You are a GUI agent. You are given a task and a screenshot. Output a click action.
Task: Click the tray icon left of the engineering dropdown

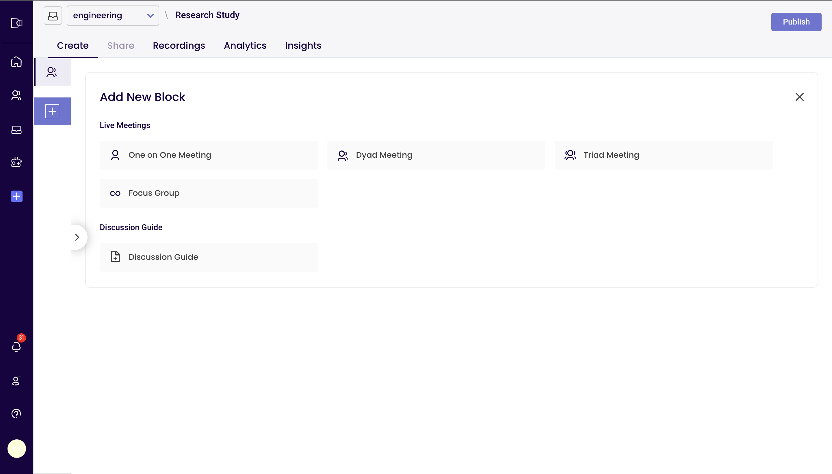click(53, 16)
